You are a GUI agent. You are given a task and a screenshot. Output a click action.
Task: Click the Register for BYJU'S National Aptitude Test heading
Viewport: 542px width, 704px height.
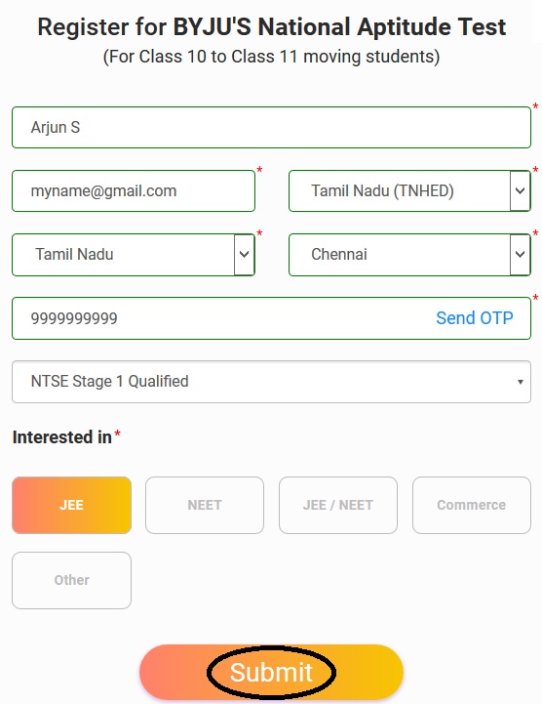point(272,27)
